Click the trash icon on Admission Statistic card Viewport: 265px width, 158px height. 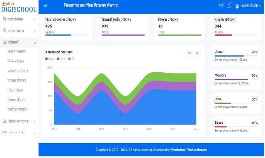197,53
